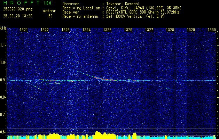Click the R820T2(RTL-SDR) SDR-Sharp 53.372MHz text
Viewport: 219px width, 139px height.
tap(143, 12)
